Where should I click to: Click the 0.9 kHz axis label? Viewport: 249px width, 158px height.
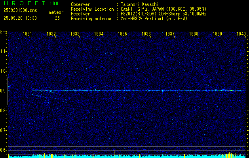[3, 91]
